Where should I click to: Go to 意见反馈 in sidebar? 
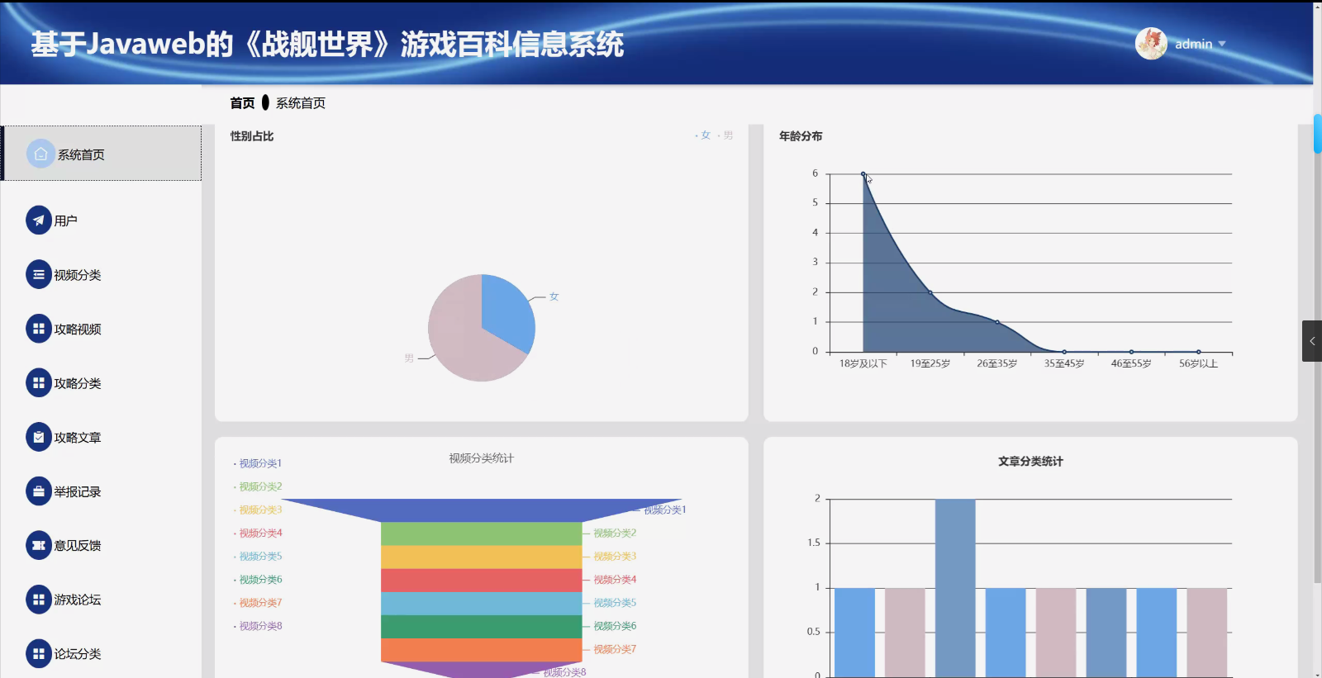(x=102, y=545)
